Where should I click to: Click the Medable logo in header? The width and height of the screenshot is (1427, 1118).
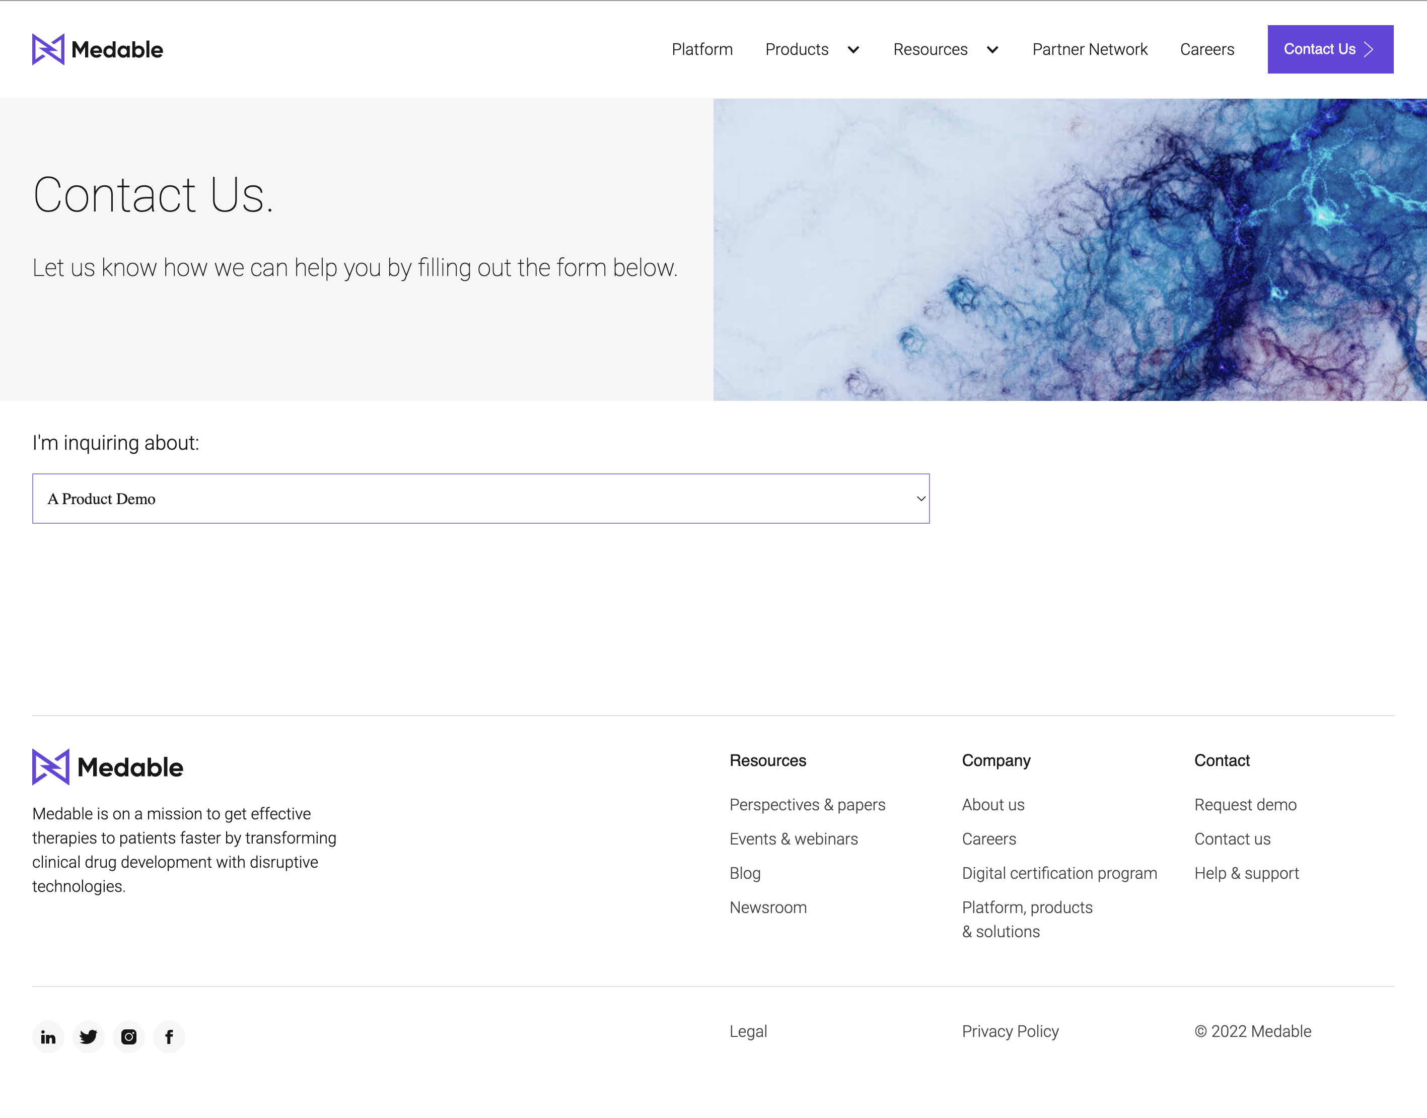(x=98, y=49)
